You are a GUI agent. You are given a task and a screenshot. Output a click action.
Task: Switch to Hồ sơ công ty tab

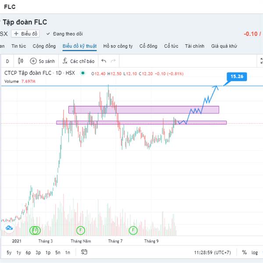pyautogui.click(x=118, y=46)
